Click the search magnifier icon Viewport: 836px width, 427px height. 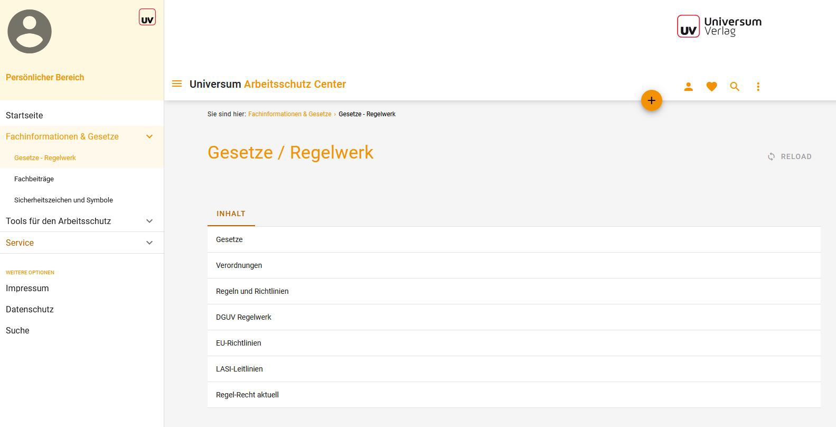[x=735, y=87]
